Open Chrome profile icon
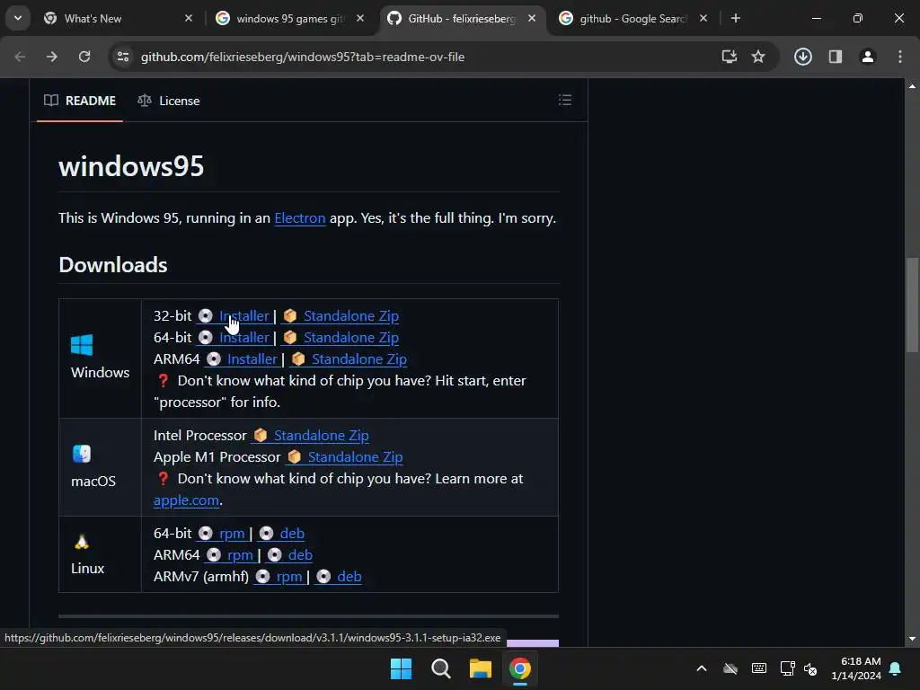 (868, 57)
